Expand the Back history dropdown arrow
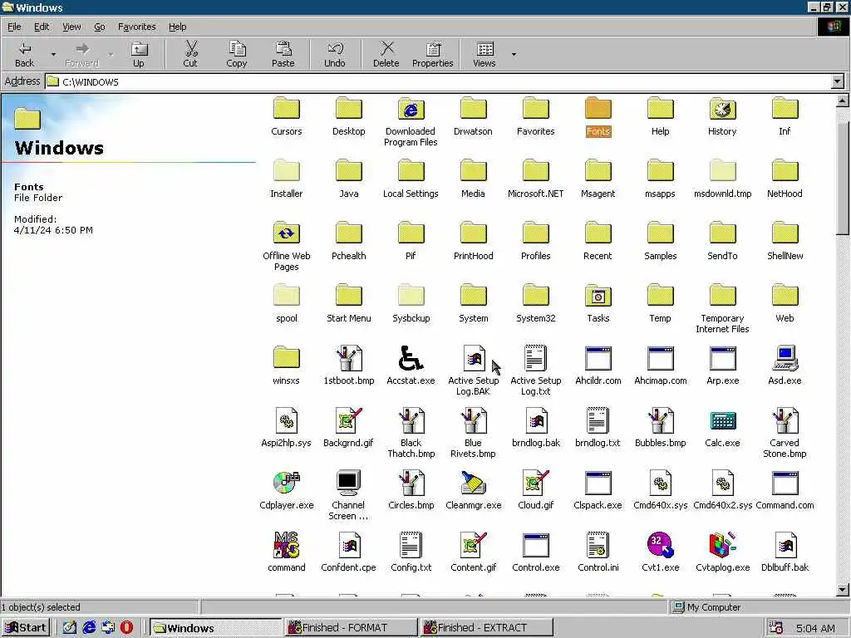Screen dimensions: 851x638 [x=53, y=54]
